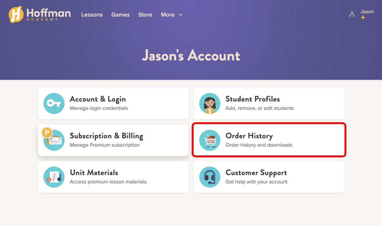
Task: Click the Hoffman Academy logo
Action: tap(40, 14)
